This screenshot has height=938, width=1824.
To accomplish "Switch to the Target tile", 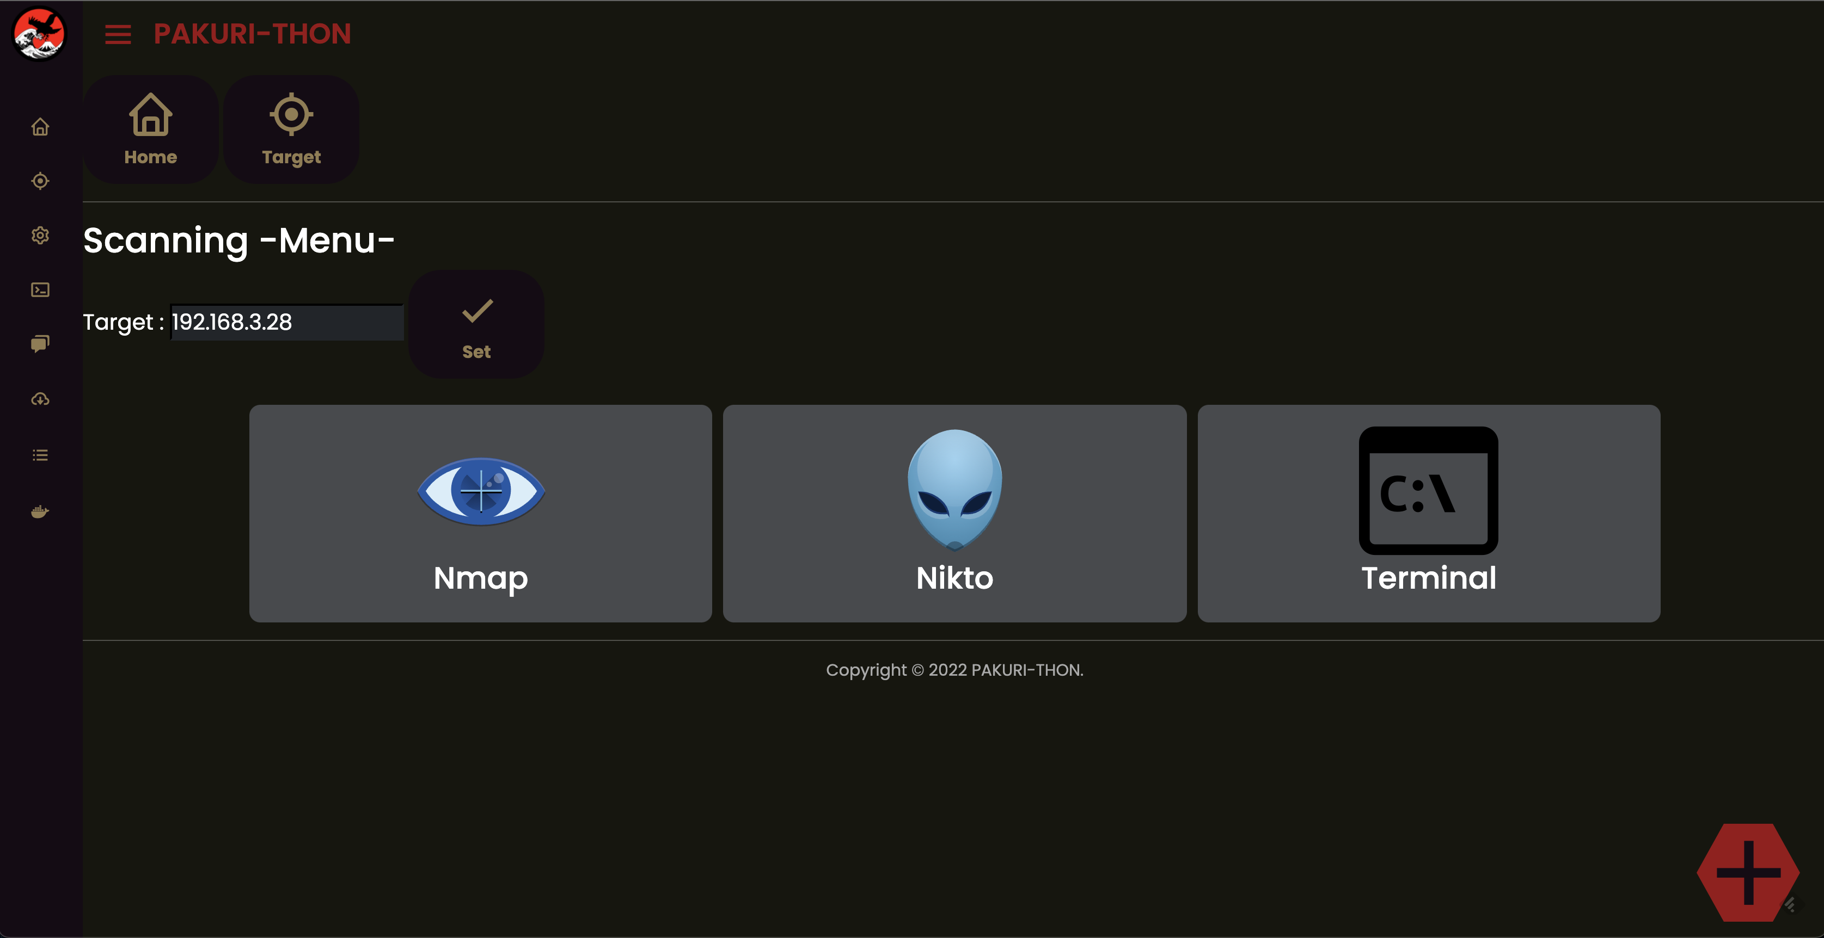I will 291,129.
